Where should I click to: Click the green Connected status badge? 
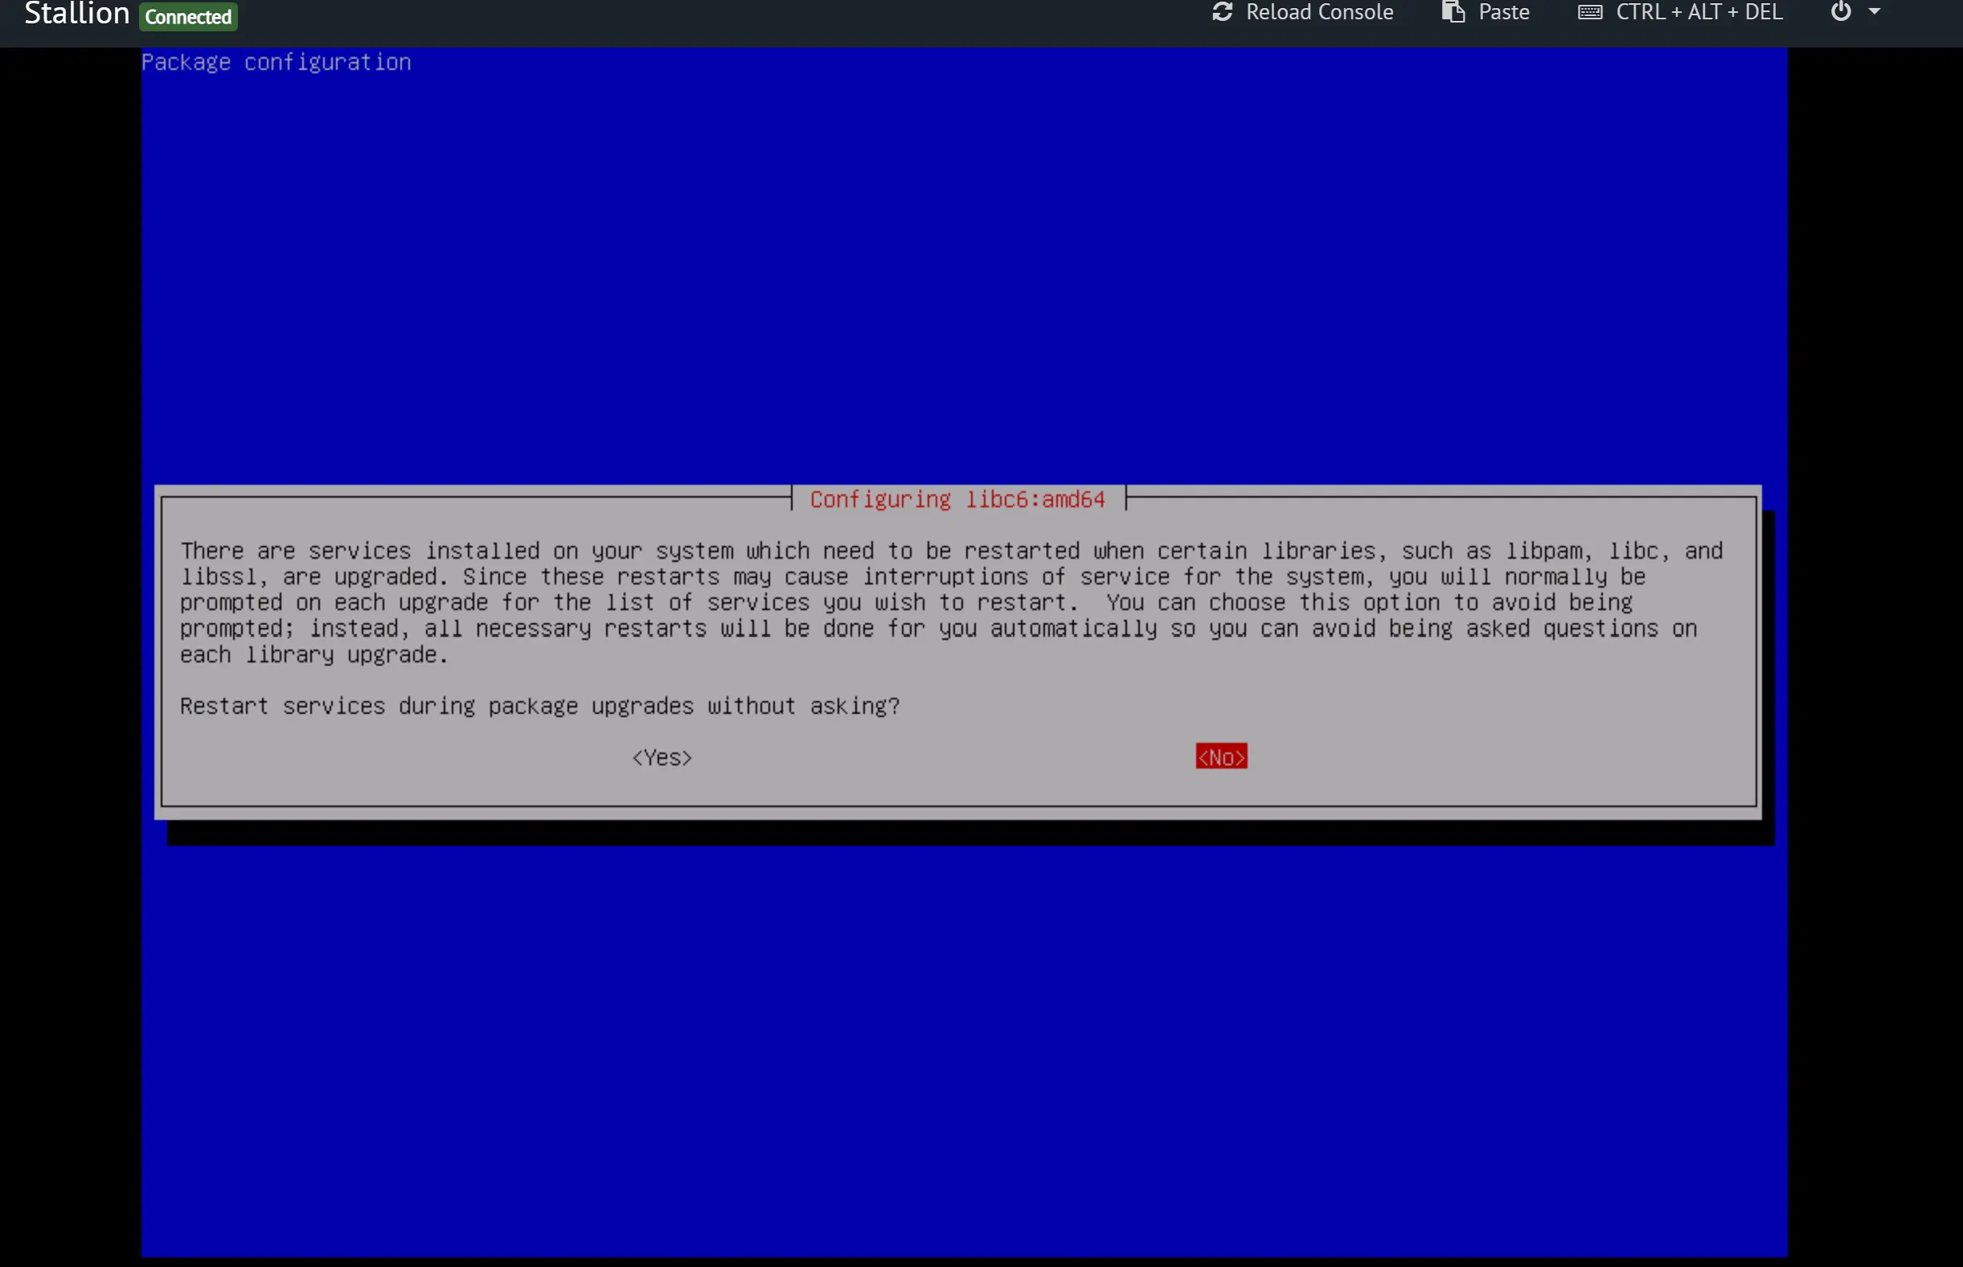188,16
